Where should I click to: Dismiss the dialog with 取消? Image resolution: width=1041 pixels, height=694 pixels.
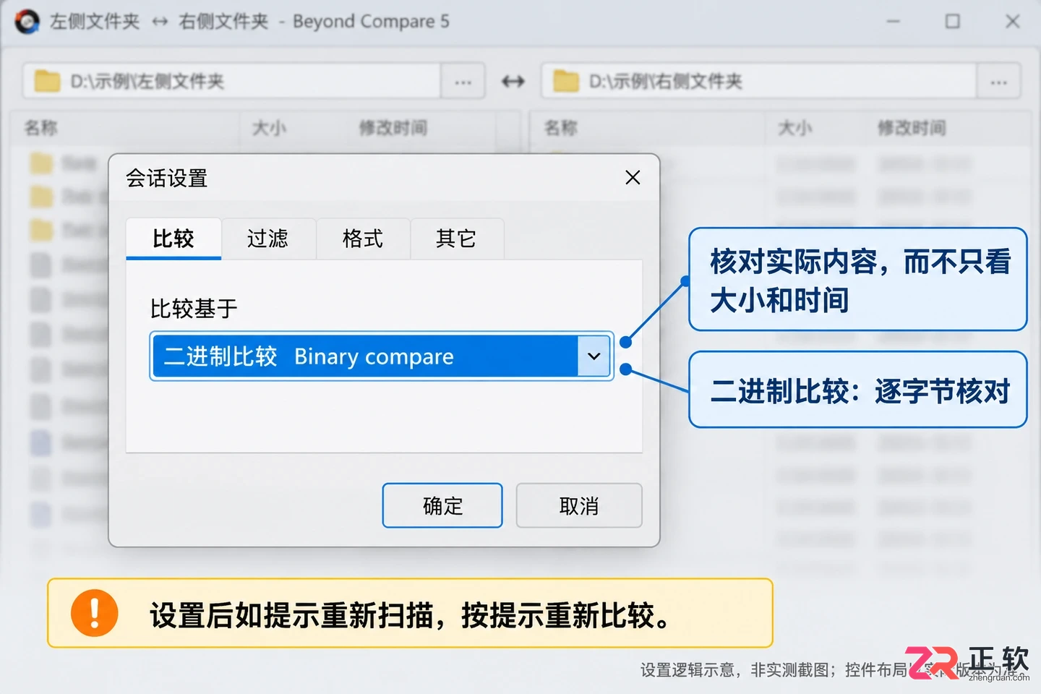(579, 505)
